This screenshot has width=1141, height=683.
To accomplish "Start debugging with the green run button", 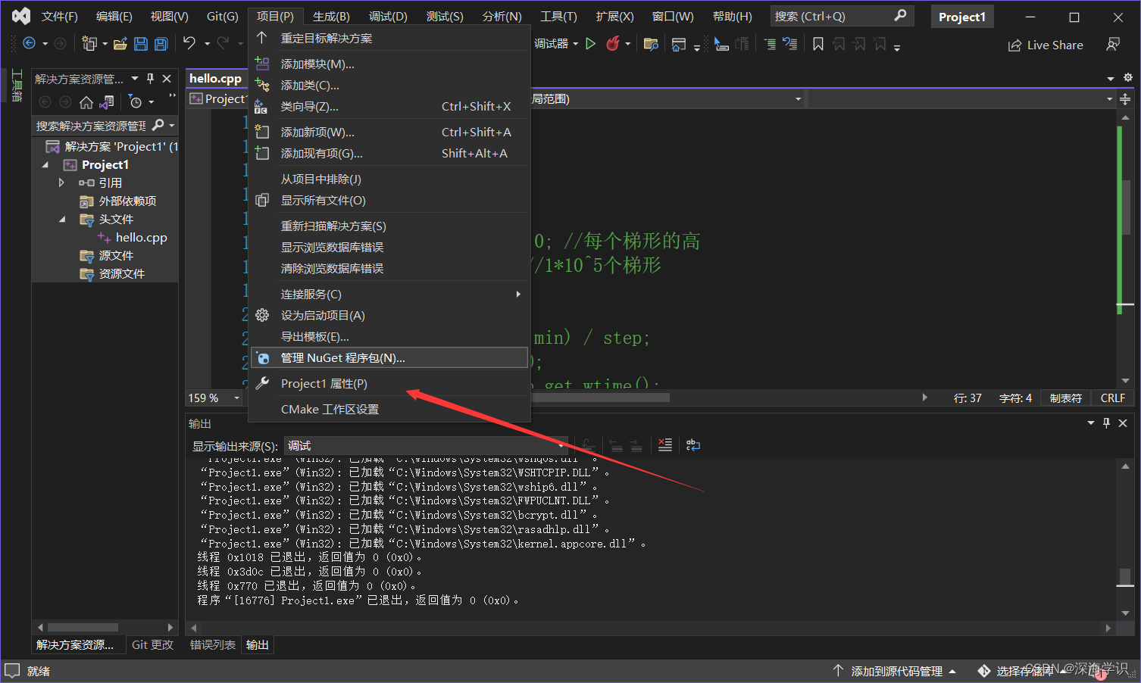I will tap(591, 44).
